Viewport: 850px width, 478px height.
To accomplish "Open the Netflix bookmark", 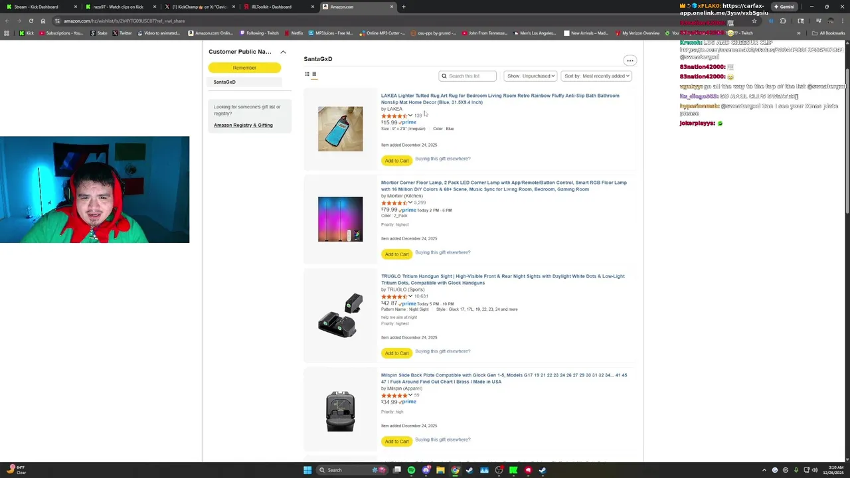I will pyautogui.click(x=294, y=33).
